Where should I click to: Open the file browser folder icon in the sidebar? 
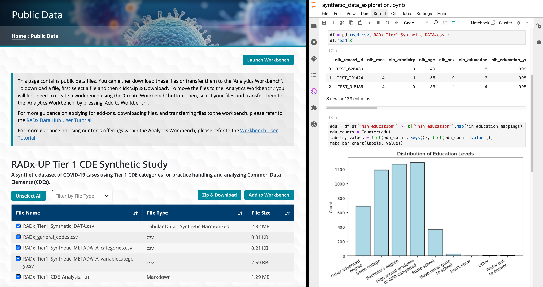point(314,26)
